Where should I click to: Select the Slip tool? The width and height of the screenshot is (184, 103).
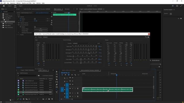tap(57, 82)
